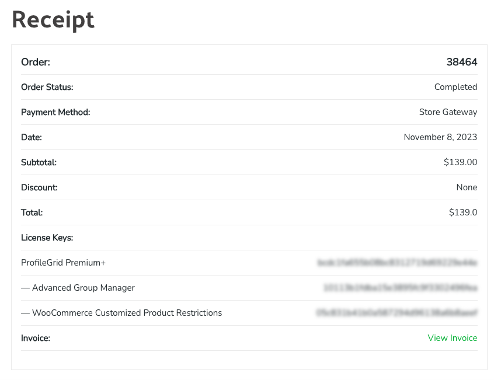This screenshot has height=380, width=494.
Task: Click the blurred ProfileGrid Premium+ license key
Action: pos(397,263)
